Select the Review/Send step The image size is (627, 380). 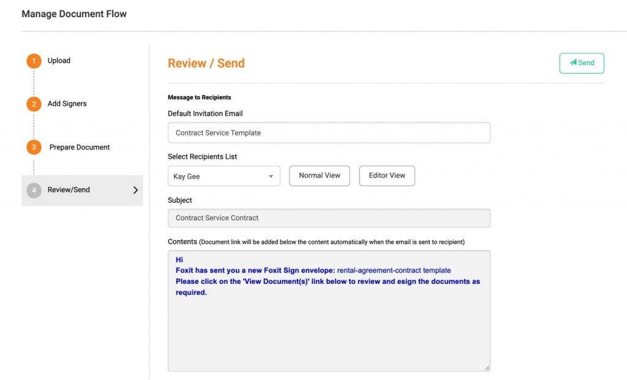(82, 190)
